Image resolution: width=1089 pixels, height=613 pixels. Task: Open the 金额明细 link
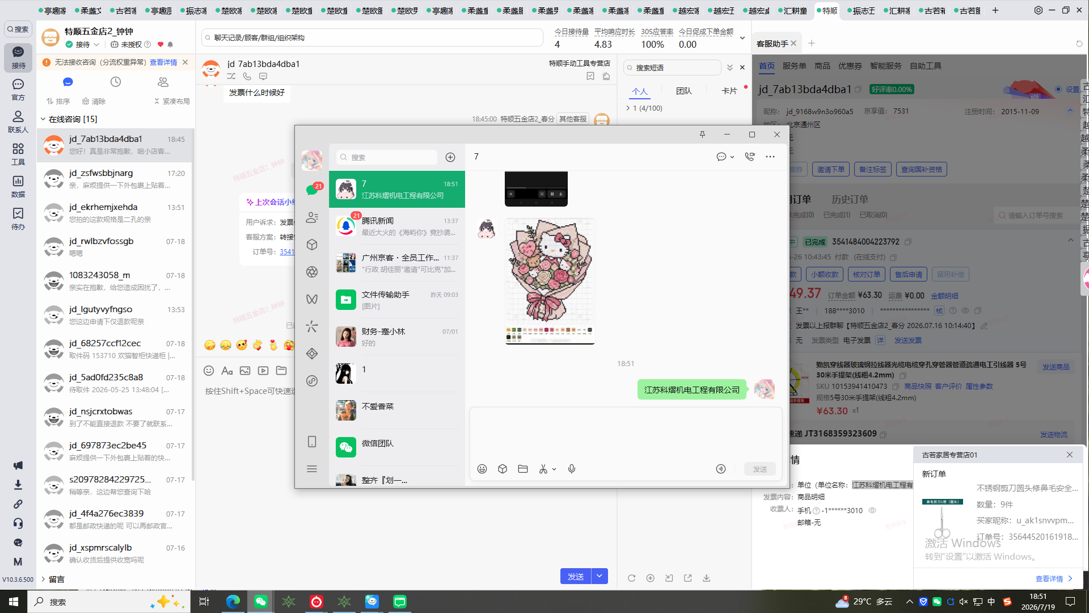click(944, 296)
